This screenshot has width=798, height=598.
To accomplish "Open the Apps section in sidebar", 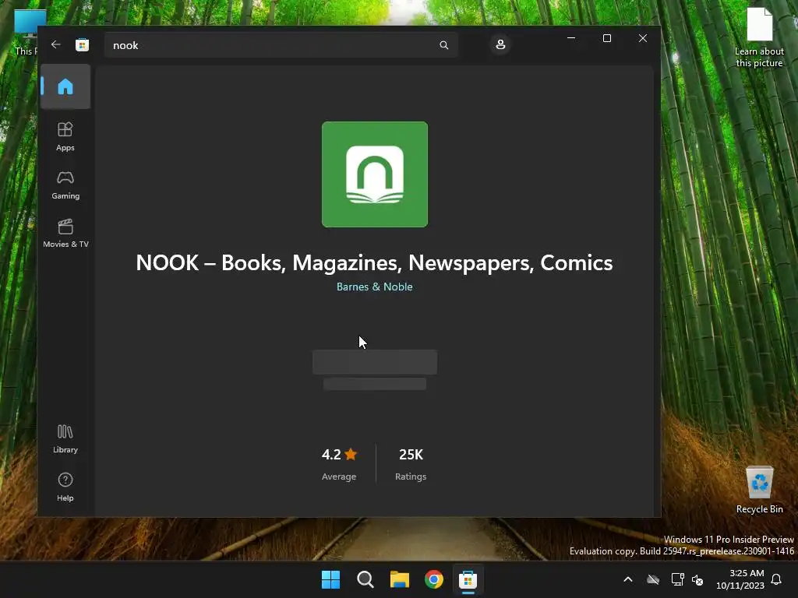I will (x=65, y=137).
